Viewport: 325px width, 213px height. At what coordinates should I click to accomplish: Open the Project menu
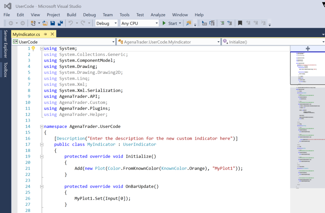tap(53, 15)
